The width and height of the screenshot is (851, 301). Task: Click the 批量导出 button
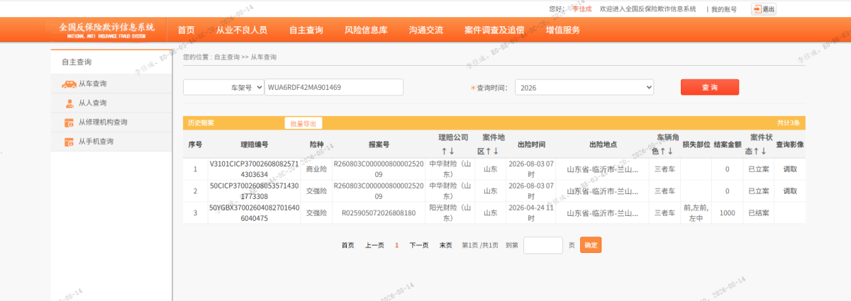(304, 123)
